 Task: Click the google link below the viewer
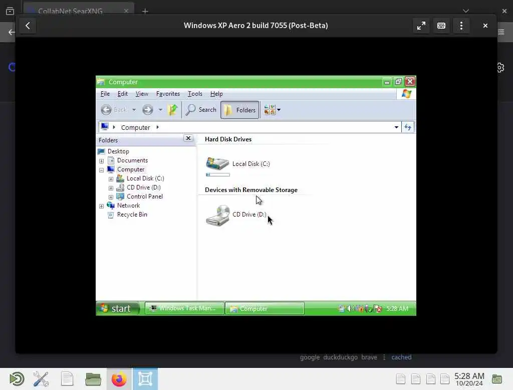(x=310, y=357)
